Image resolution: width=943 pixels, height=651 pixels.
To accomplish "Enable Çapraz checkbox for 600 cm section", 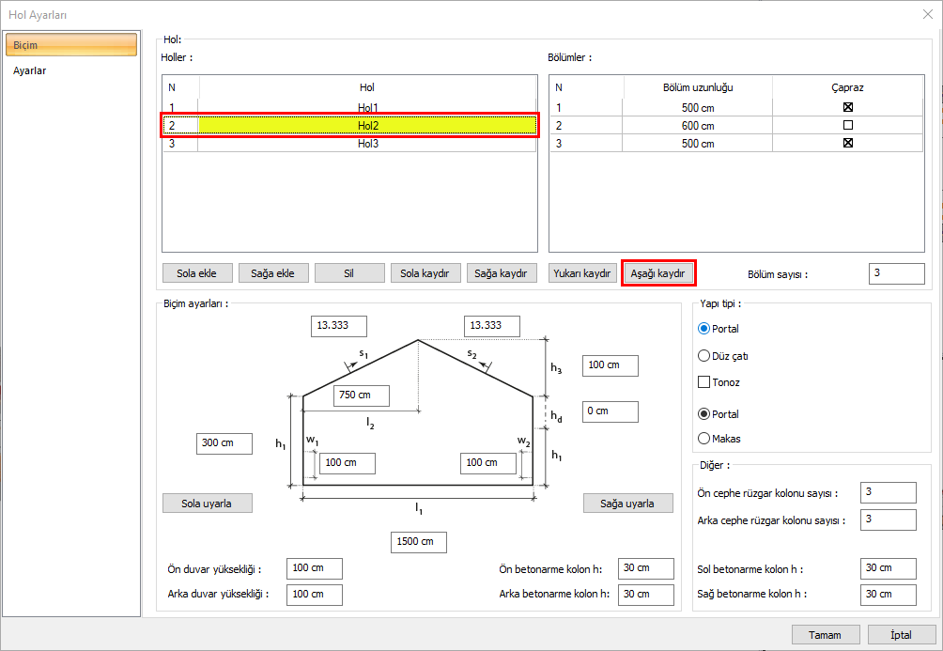I will coord(847,125).
